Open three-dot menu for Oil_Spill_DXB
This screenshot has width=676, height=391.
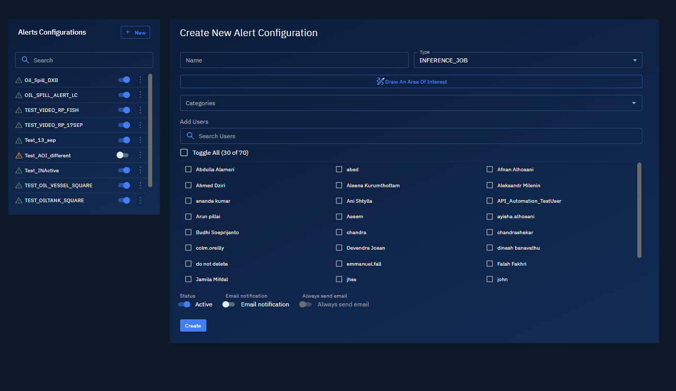coord(140,80)
